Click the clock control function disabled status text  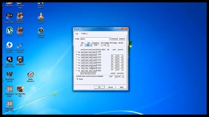click(90, 76)
